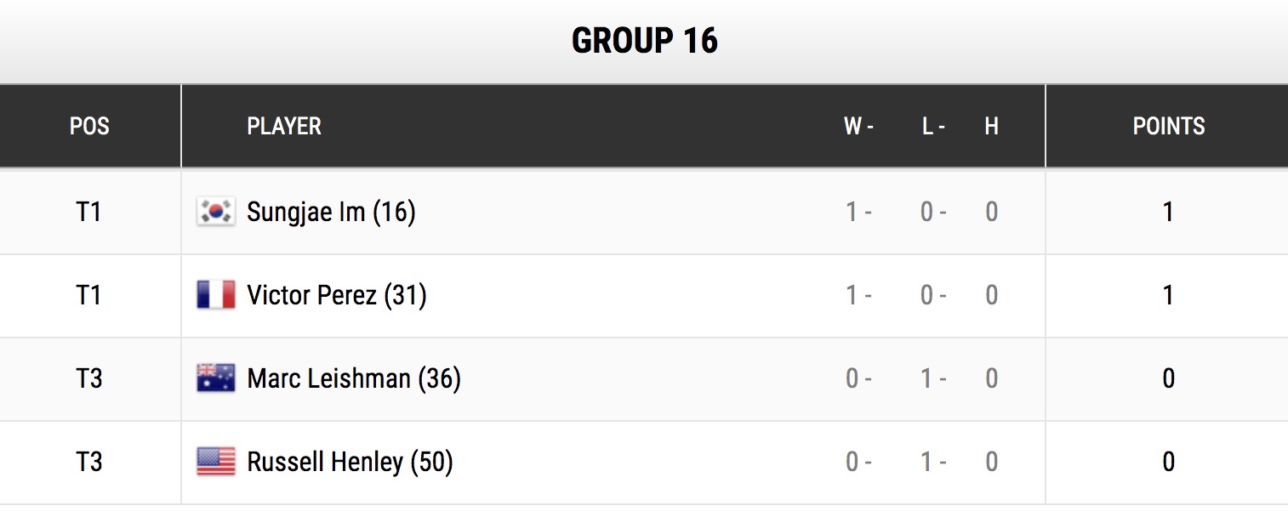
Task: Click the PLAYER column header
Action: [284, 127]
